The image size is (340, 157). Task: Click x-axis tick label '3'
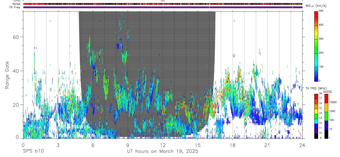(x=58, y=145)
